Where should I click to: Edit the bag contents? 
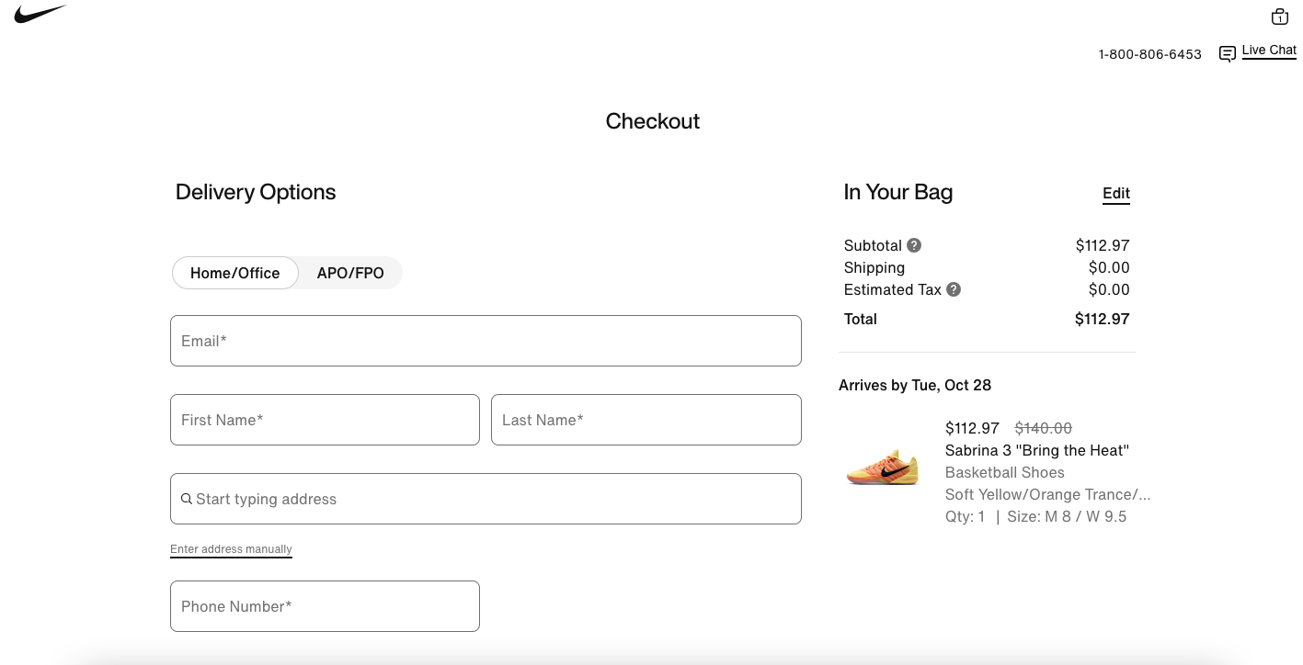pyautogui.click(x=1116, y=193)
